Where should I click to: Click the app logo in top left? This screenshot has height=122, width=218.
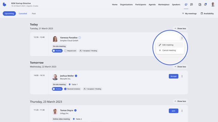(4, 4)
